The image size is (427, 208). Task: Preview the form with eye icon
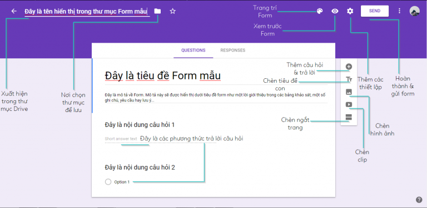335,11
